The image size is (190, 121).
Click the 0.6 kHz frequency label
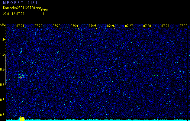pyautogui.click(x=3, y=115)
